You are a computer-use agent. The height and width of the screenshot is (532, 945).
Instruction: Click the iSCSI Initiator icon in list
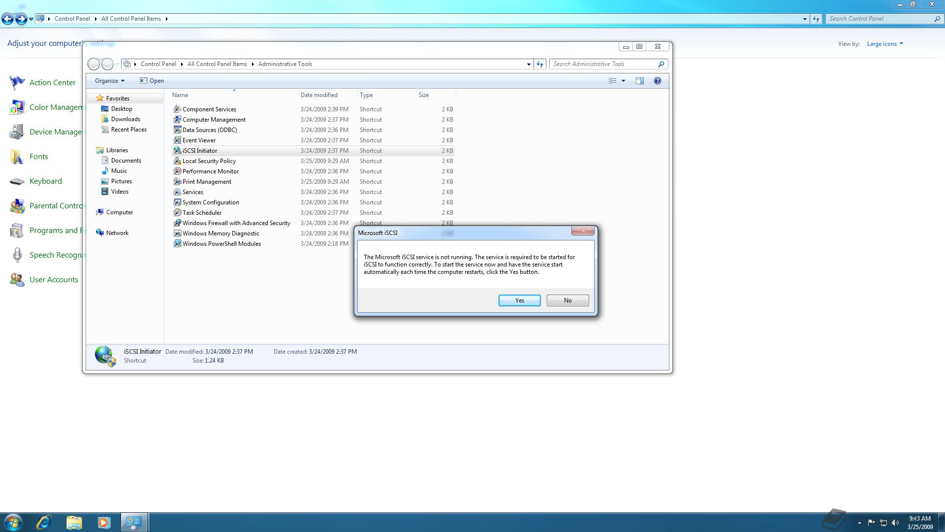(177, 150)
